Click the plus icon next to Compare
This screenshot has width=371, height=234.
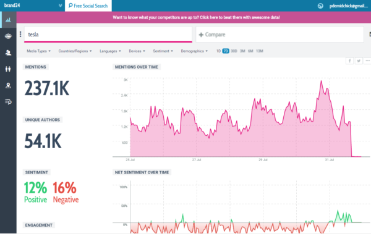pyautogui.click(x=201, y=35)
